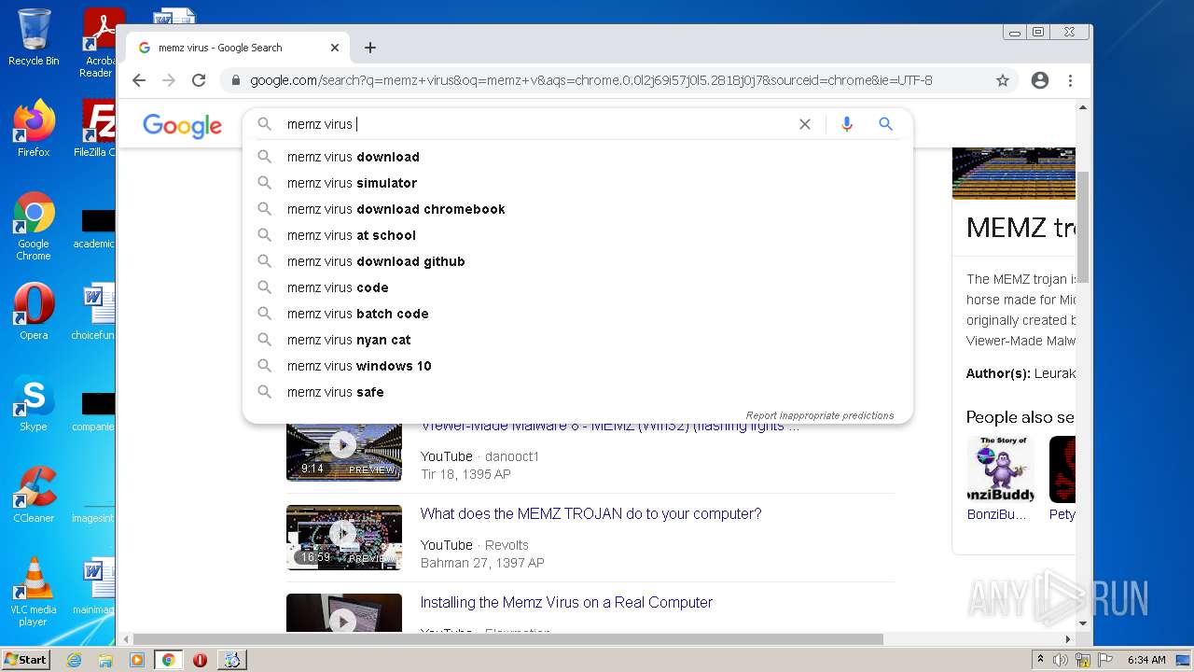Click the vertical scrollbar up arrow

1083,107
